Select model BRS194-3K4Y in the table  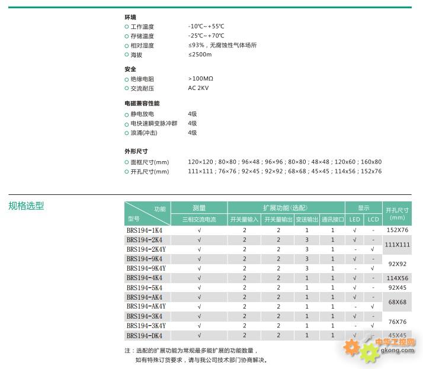pyautogui.click(x=146, y=326)
